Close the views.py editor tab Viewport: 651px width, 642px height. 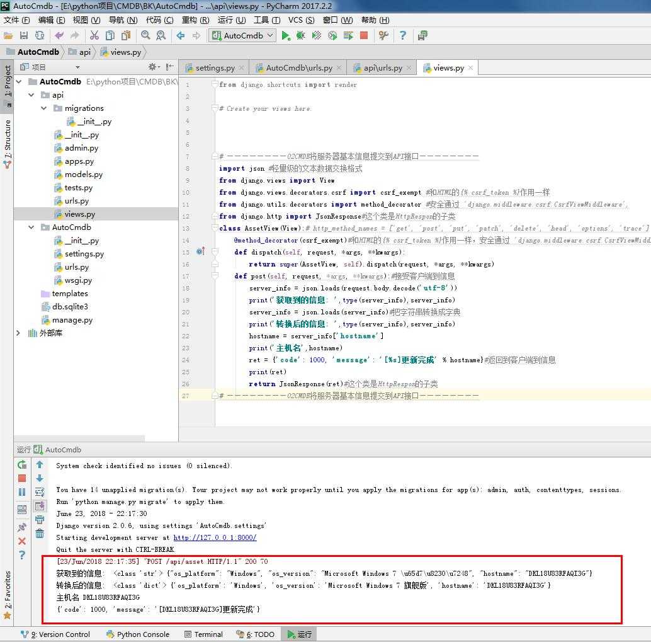click(x=470, y=68)
